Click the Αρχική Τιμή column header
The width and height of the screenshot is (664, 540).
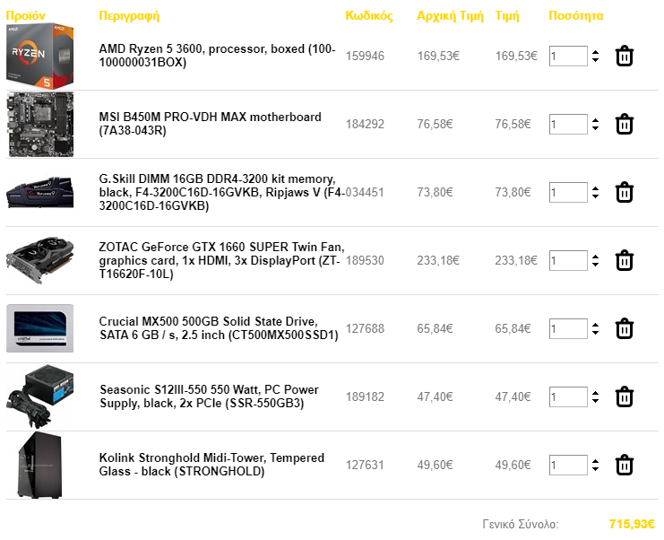click(450, 16)
